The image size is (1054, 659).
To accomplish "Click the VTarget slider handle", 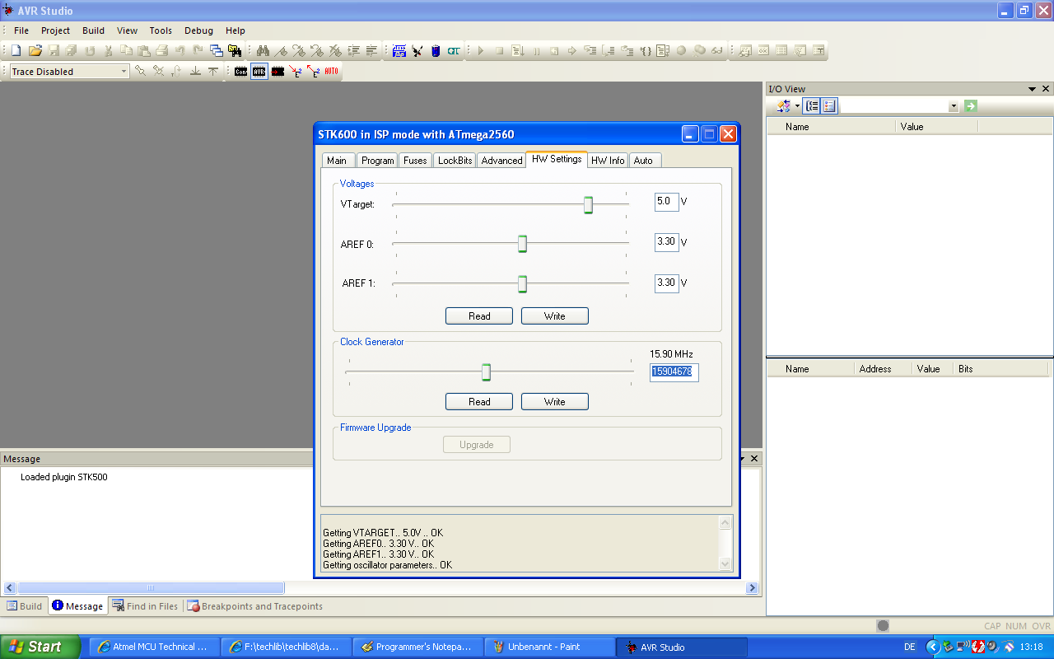I will (x=588, y=205).
